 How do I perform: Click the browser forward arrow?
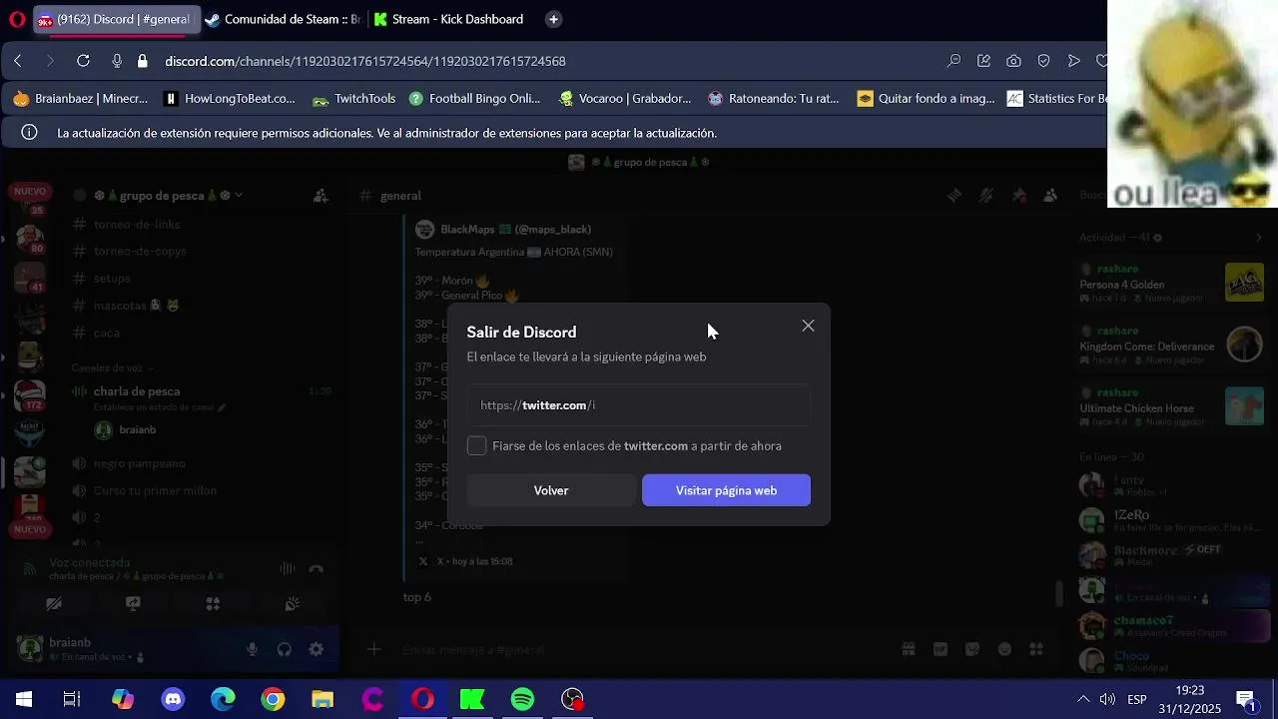50,61
